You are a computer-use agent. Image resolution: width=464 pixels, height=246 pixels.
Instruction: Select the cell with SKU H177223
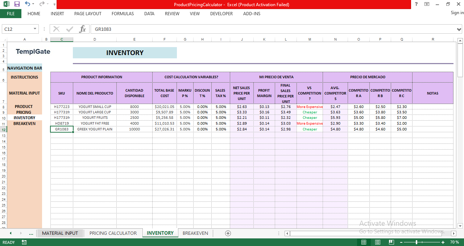point(62,107)
